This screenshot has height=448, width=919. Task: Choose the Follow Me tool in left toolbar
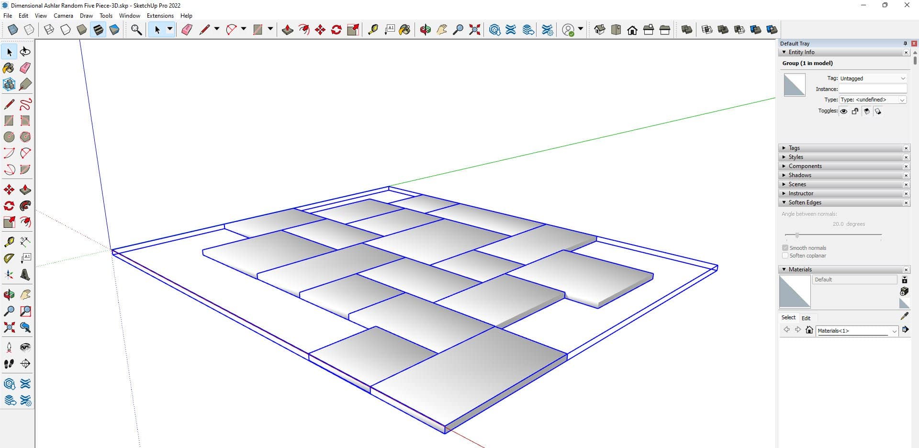point(25,206)
